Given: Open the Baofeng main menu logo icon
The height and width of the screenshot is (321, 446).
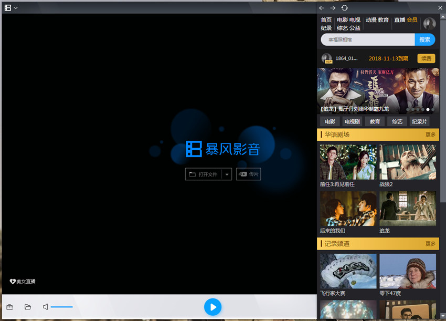Looking at the screenshot, I should 8,8.
